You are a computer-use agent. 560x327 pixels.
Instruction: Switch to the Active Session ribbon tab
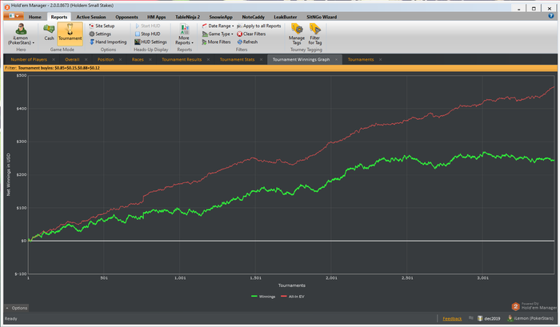[x=91, y=17]
